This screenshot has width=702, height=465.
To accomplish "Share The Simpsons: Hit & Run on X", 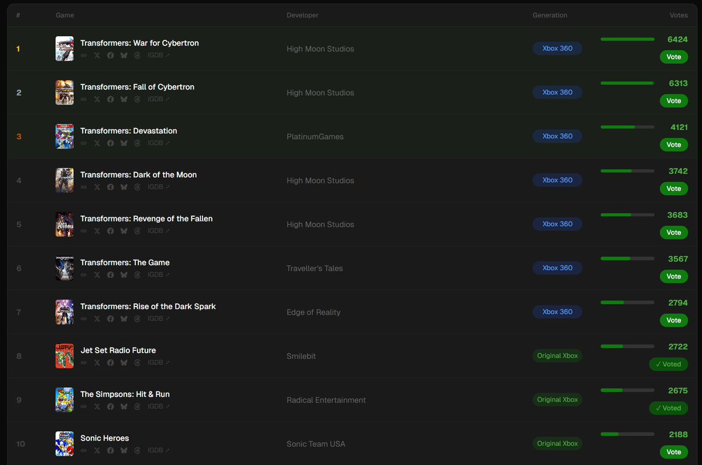I will (97, 407).
